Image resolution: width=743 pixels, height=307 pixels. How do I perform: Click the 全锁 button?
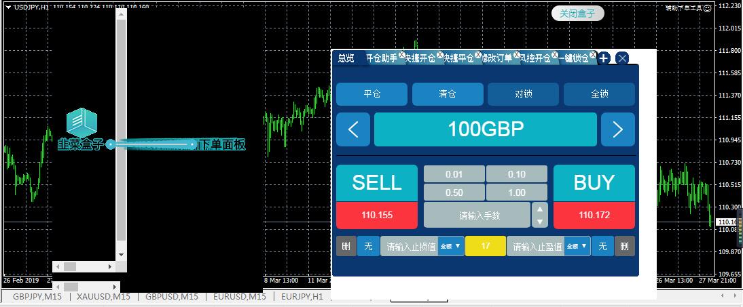[600, 94]
